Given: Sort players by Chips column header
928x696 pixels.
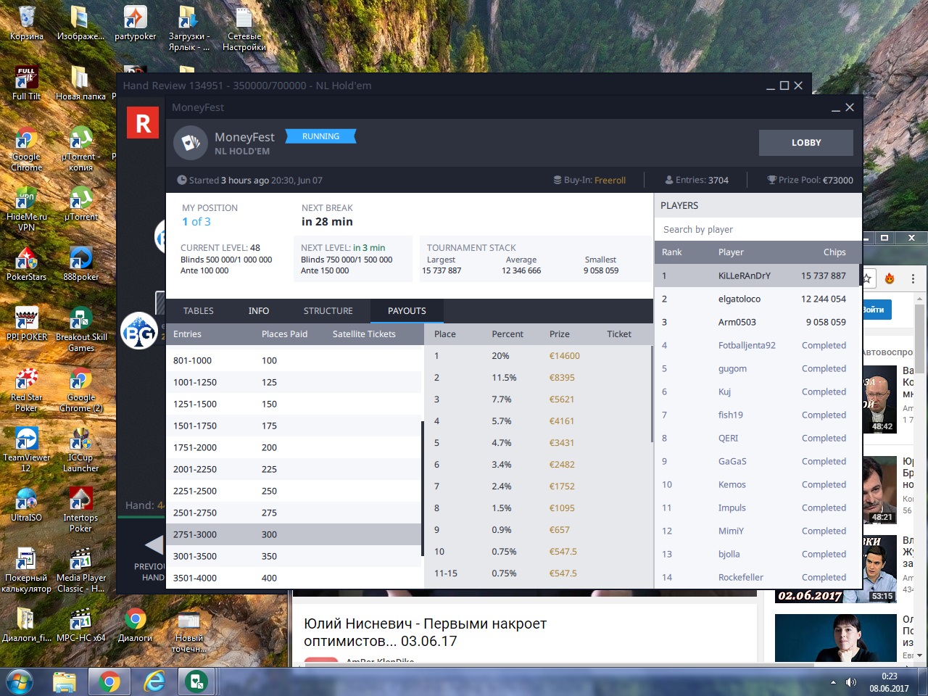Looking at the screenshot, I should [x=834, y=252].
